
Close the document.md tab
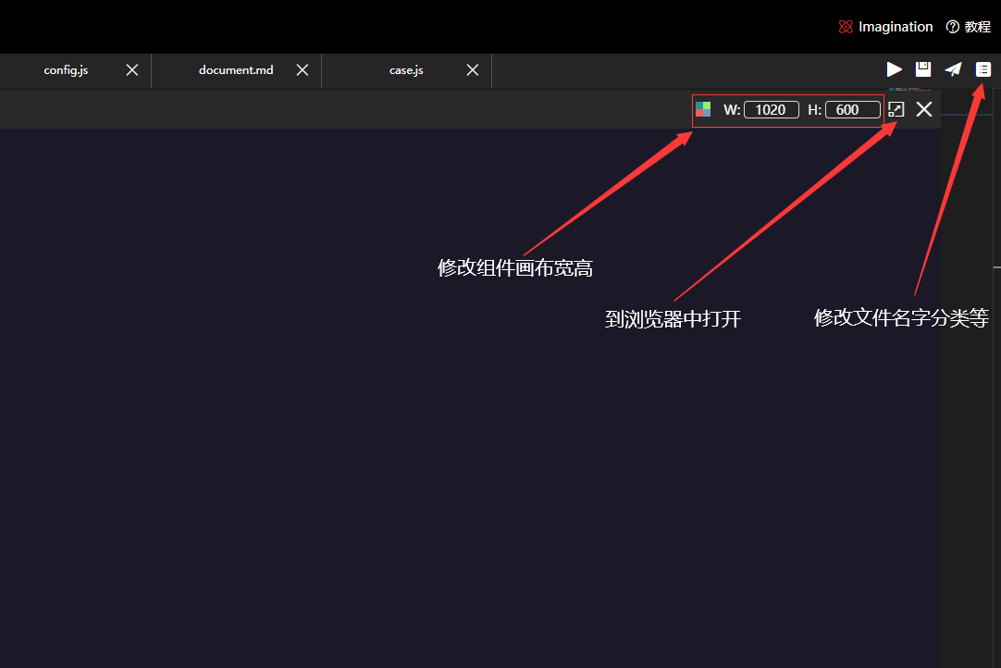coord(302,70)
